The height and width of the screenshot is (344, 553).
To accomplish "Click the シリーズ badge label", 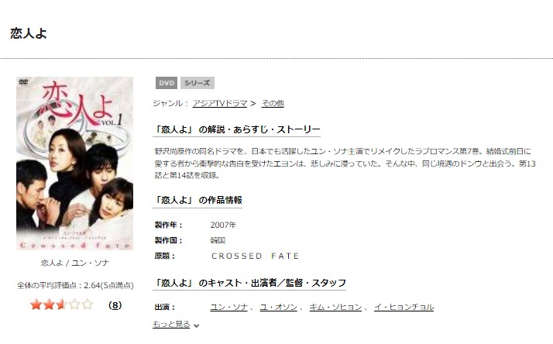I will 197,83.
